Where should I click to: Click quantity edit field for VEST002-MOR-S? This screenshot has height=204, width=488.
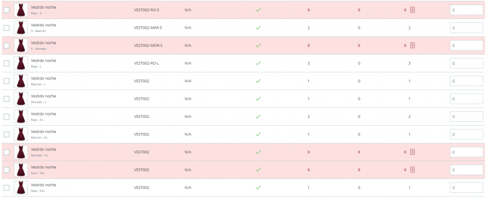pos(467,45)
